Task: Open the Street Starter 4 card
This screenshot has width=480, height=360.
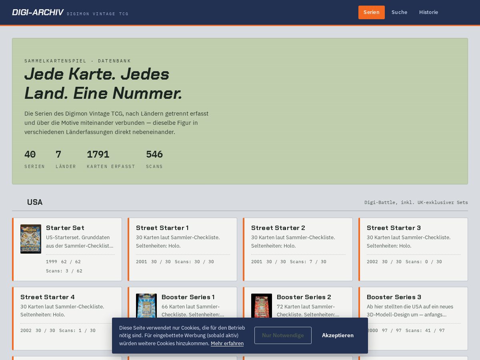Action: (67, 318)
